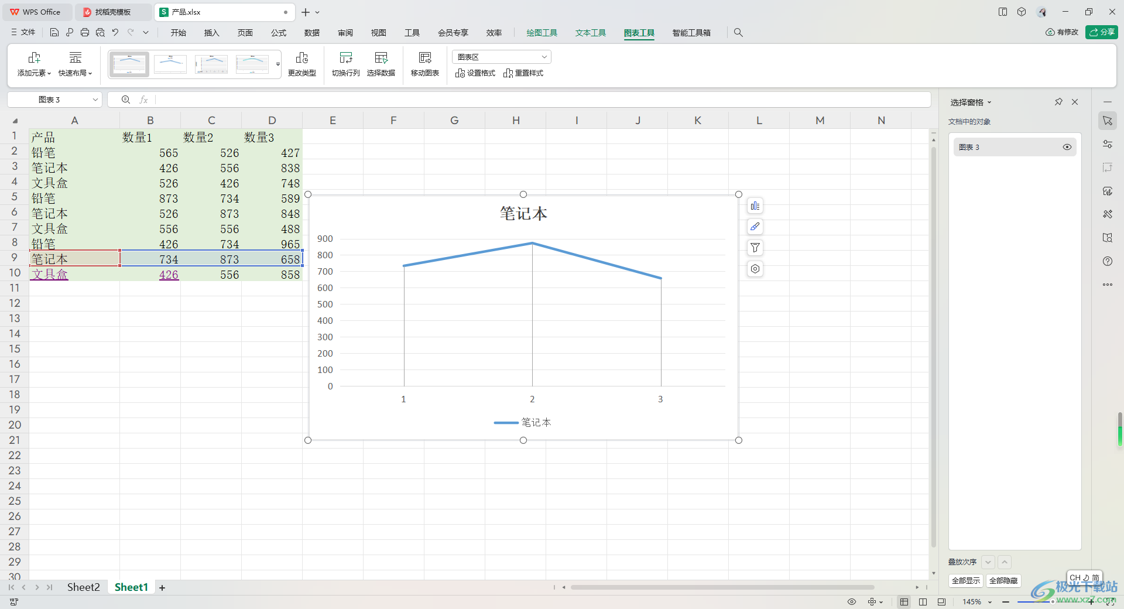Select 图表 3 in object list
Screen dimensions: 1124x609
coord(1014,147)
